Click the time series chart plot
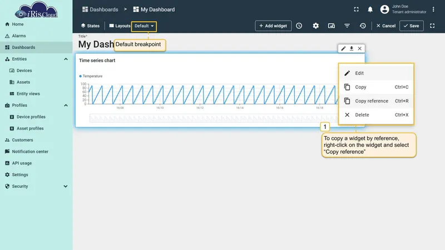This screenshot has width=445, height=250. tap(214, 94)
